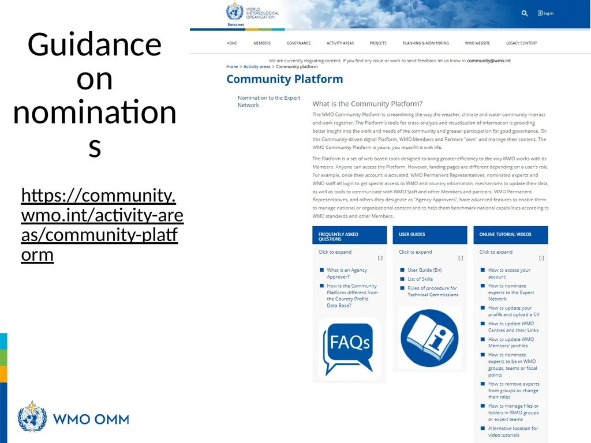591x443 pixels.
Task: Click the Activity areas breadcrumb link
Action: point(257,67)
